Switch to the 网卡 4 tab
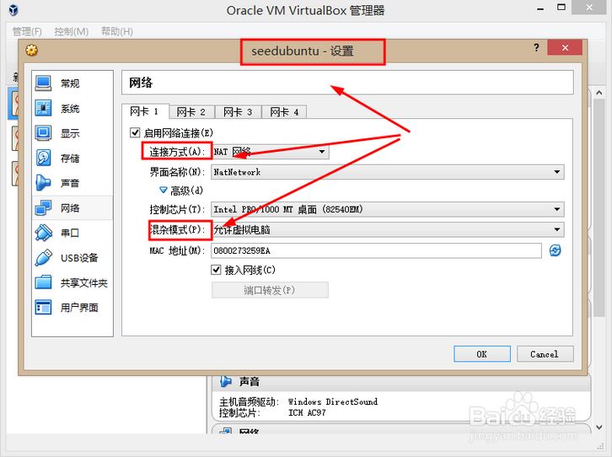 [285, 112]
